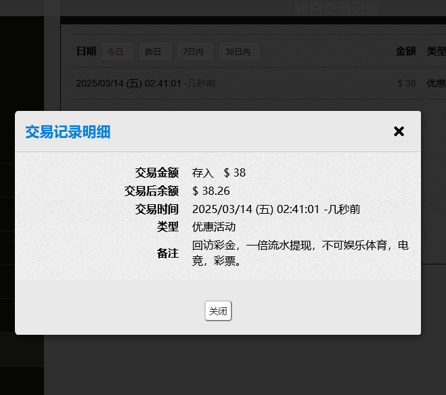Click the green $ 38 amount in the table row
446x395 pixels.
(406, 83)
